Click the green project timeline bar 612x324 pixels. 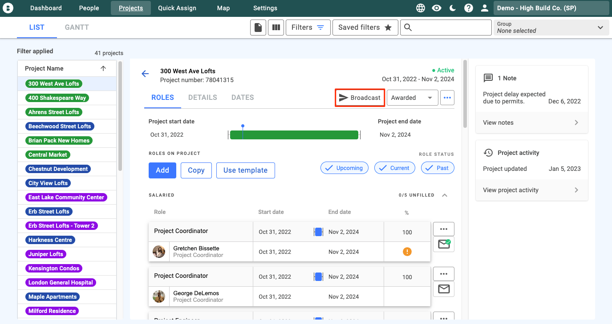294,135
